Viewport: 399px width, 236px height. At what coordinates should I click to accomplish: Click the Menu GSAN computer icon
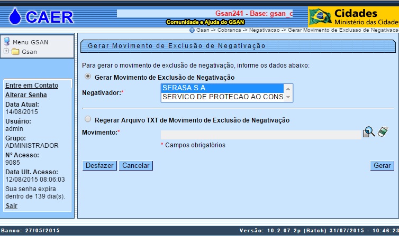pyautogui.click(x=7, y=41)
